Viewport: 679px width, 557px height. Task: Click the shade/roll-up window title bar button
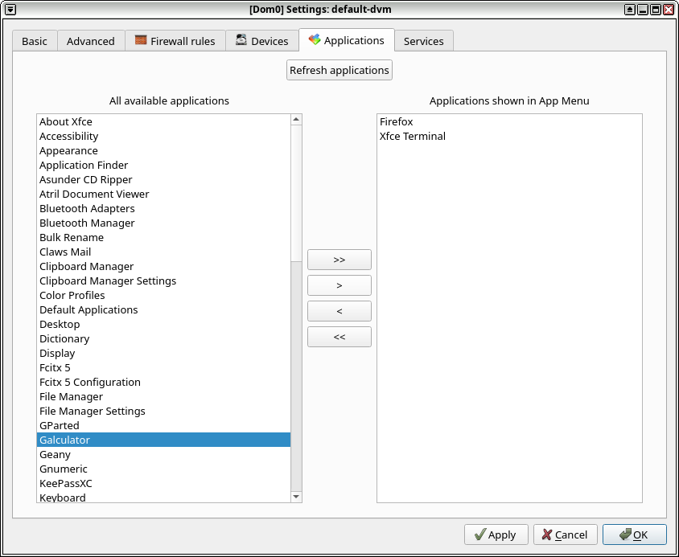coord(630,9)
